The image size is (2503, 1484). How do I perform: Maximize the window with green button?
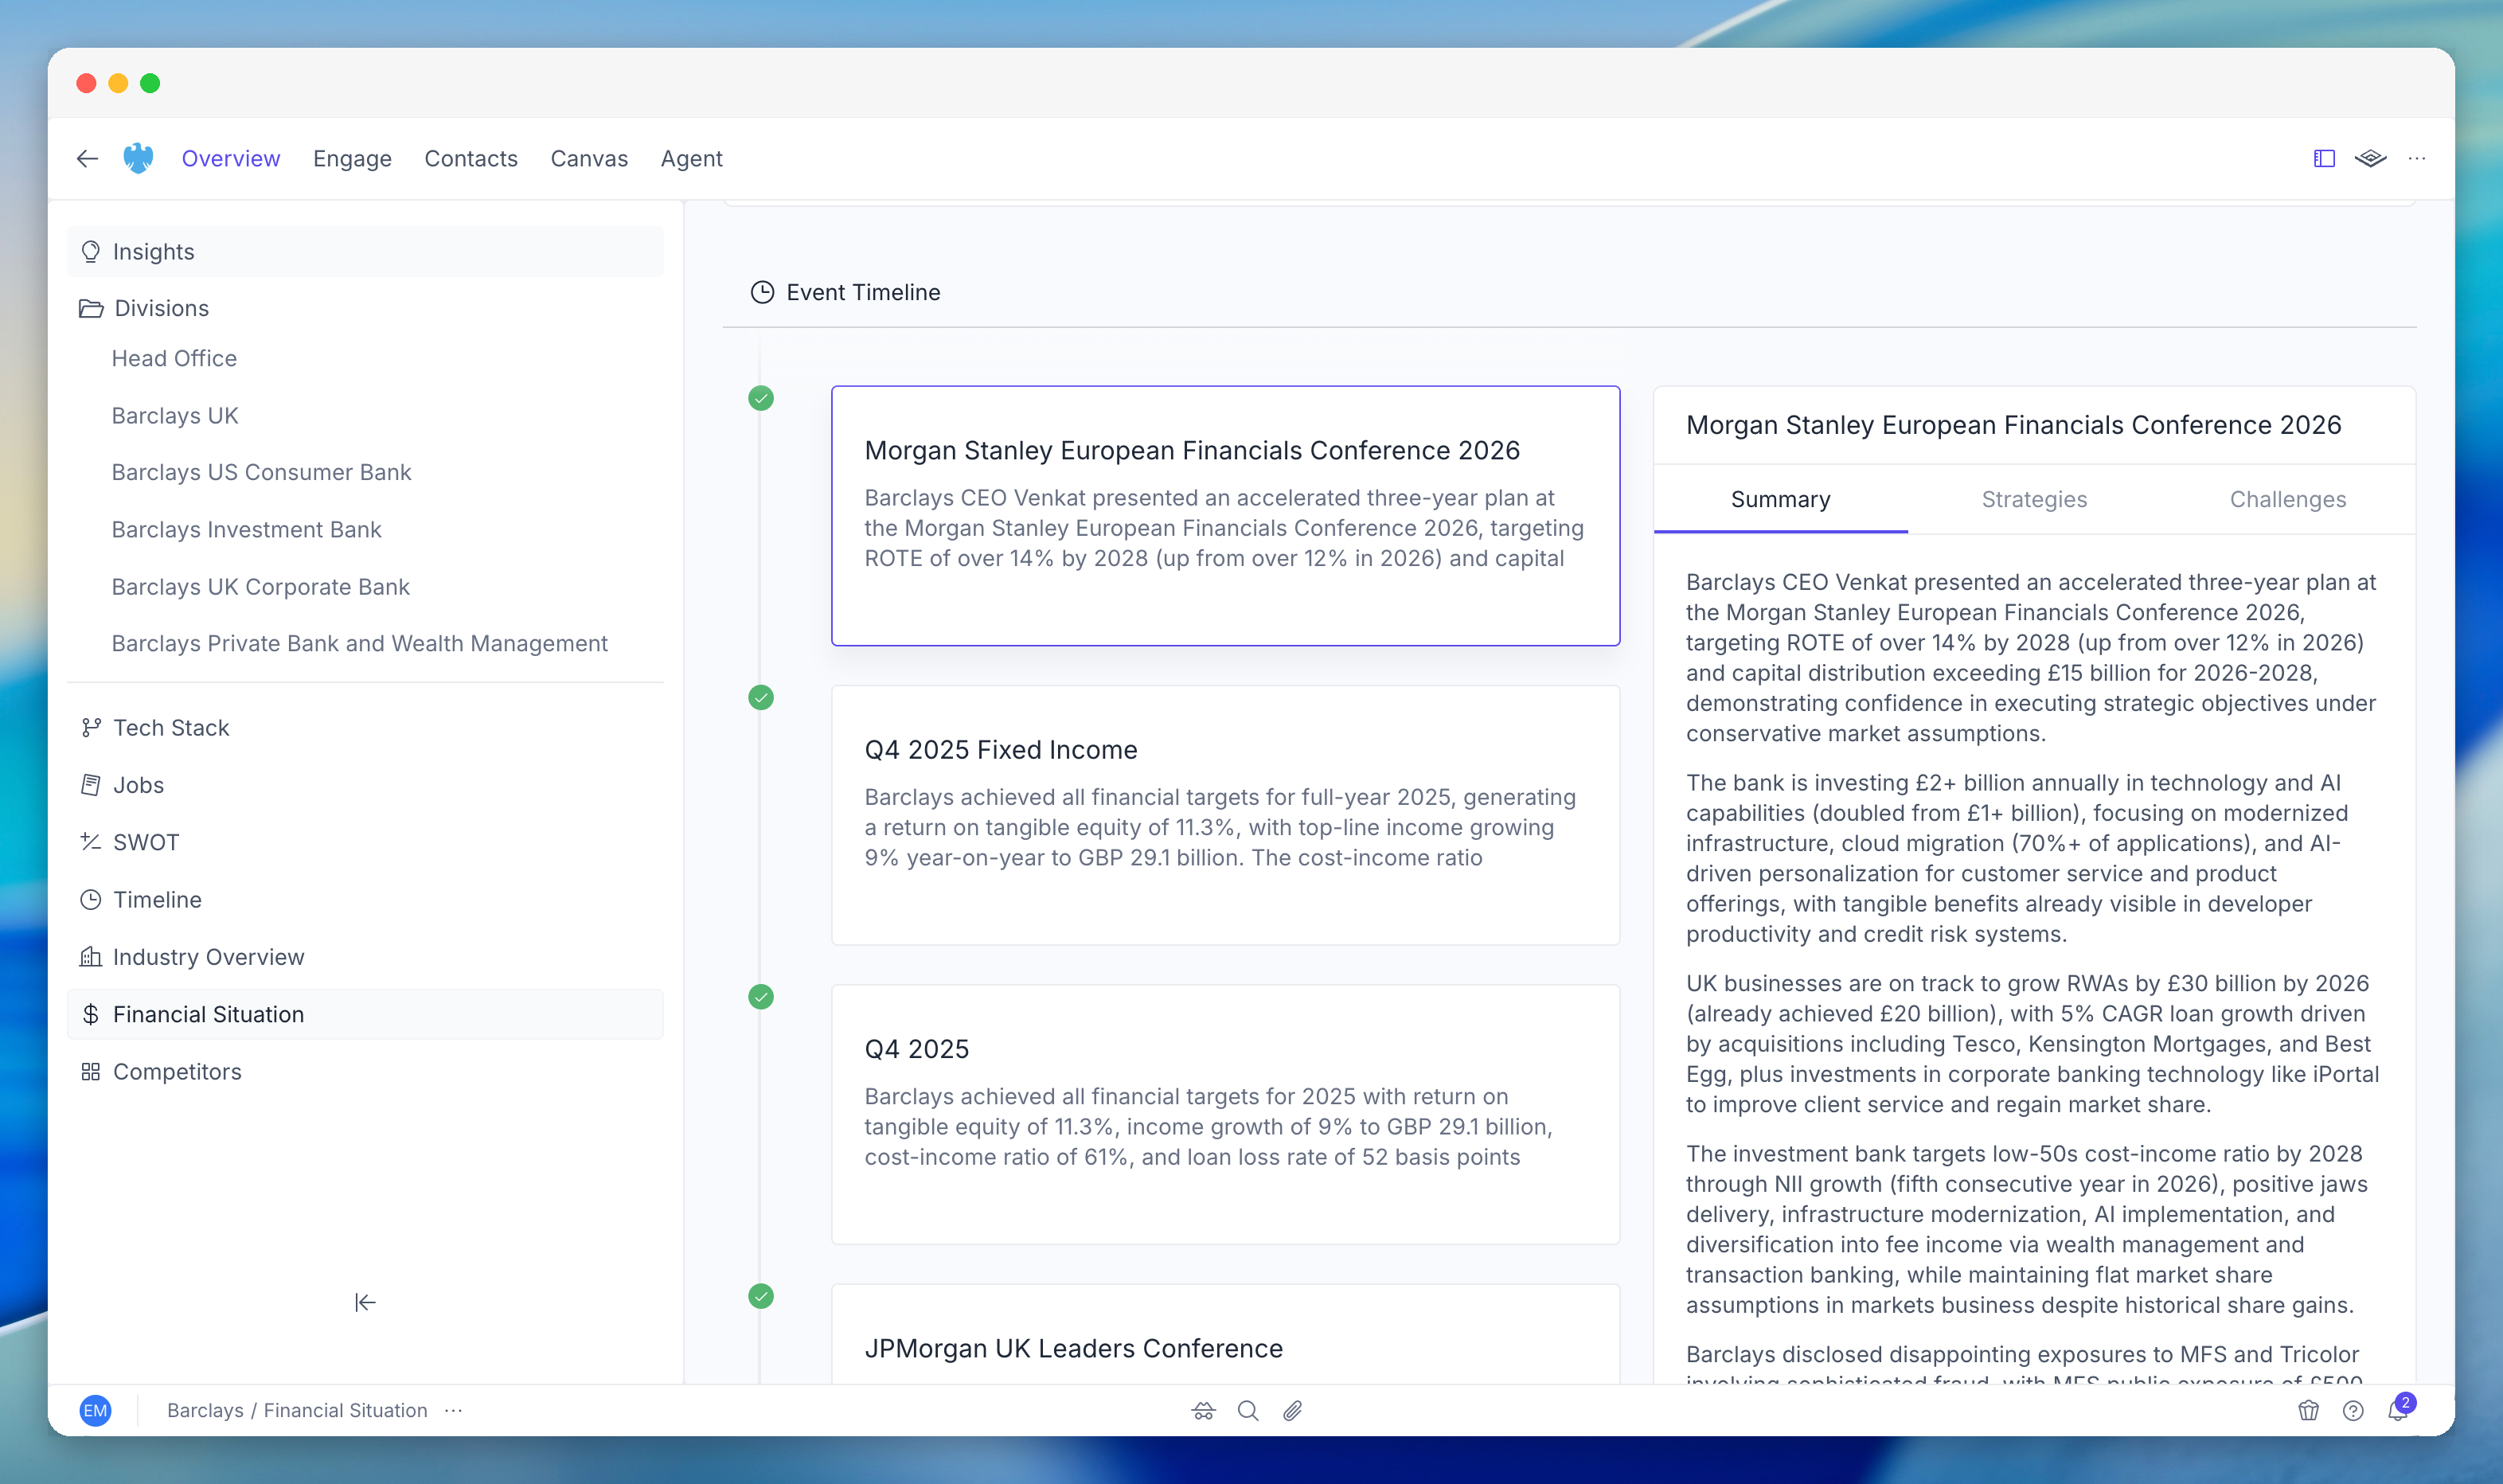(x=150, y=83)
